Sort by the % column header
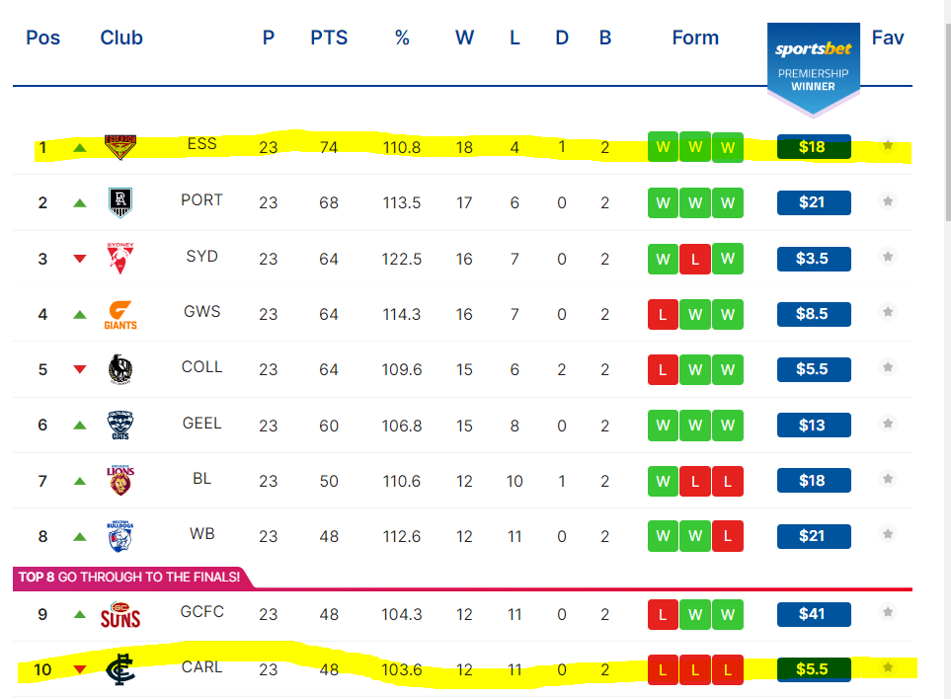This screenshot has height=699, width=951. (402, 38)
